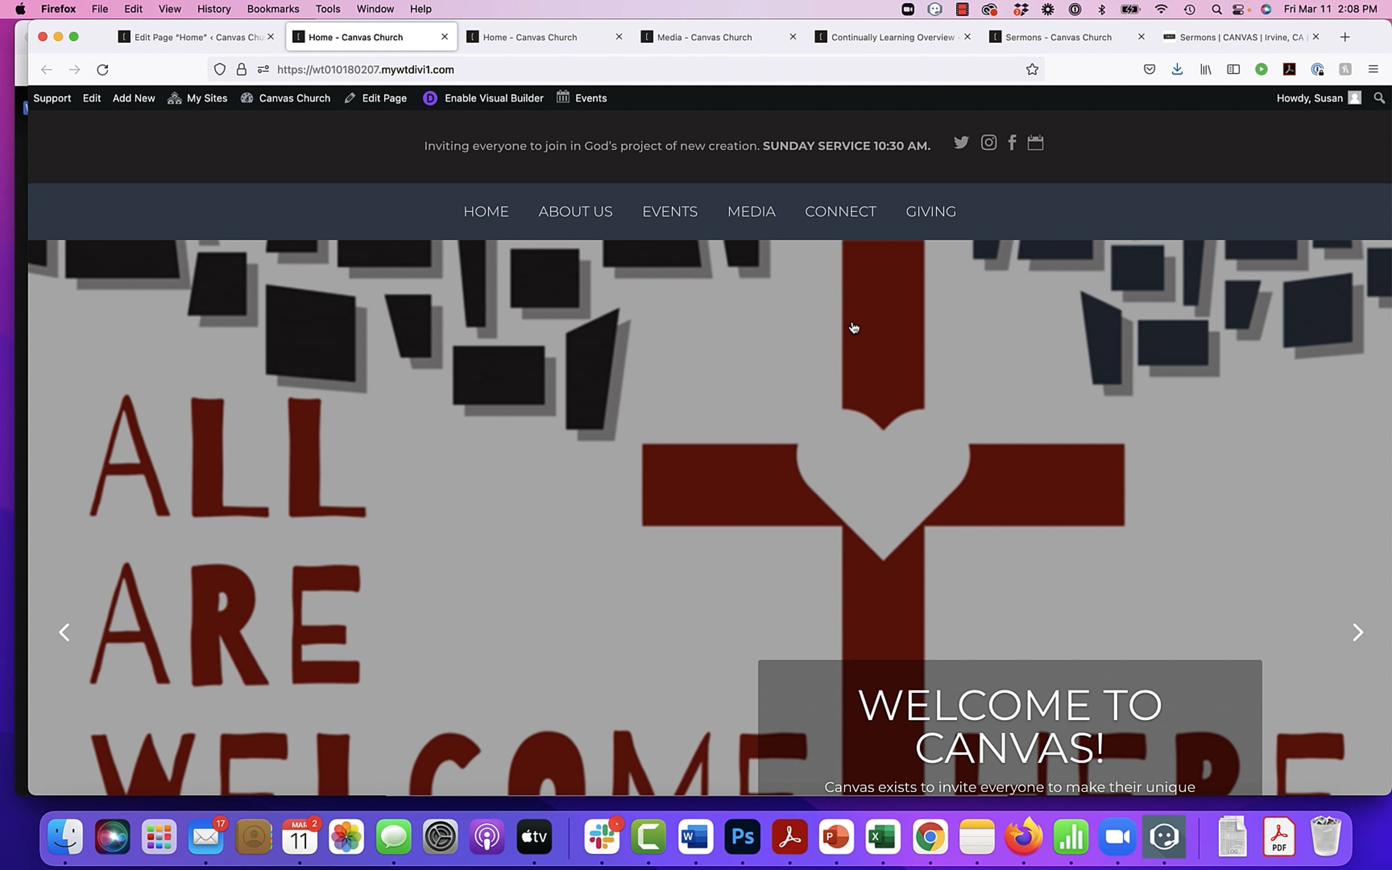Switch to Media - Canvas Church tab

pyautogui.click(x=704, y=37)
